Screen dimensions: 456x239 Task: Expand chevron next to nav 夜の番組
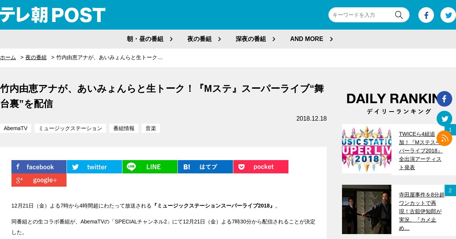[219, 39]
